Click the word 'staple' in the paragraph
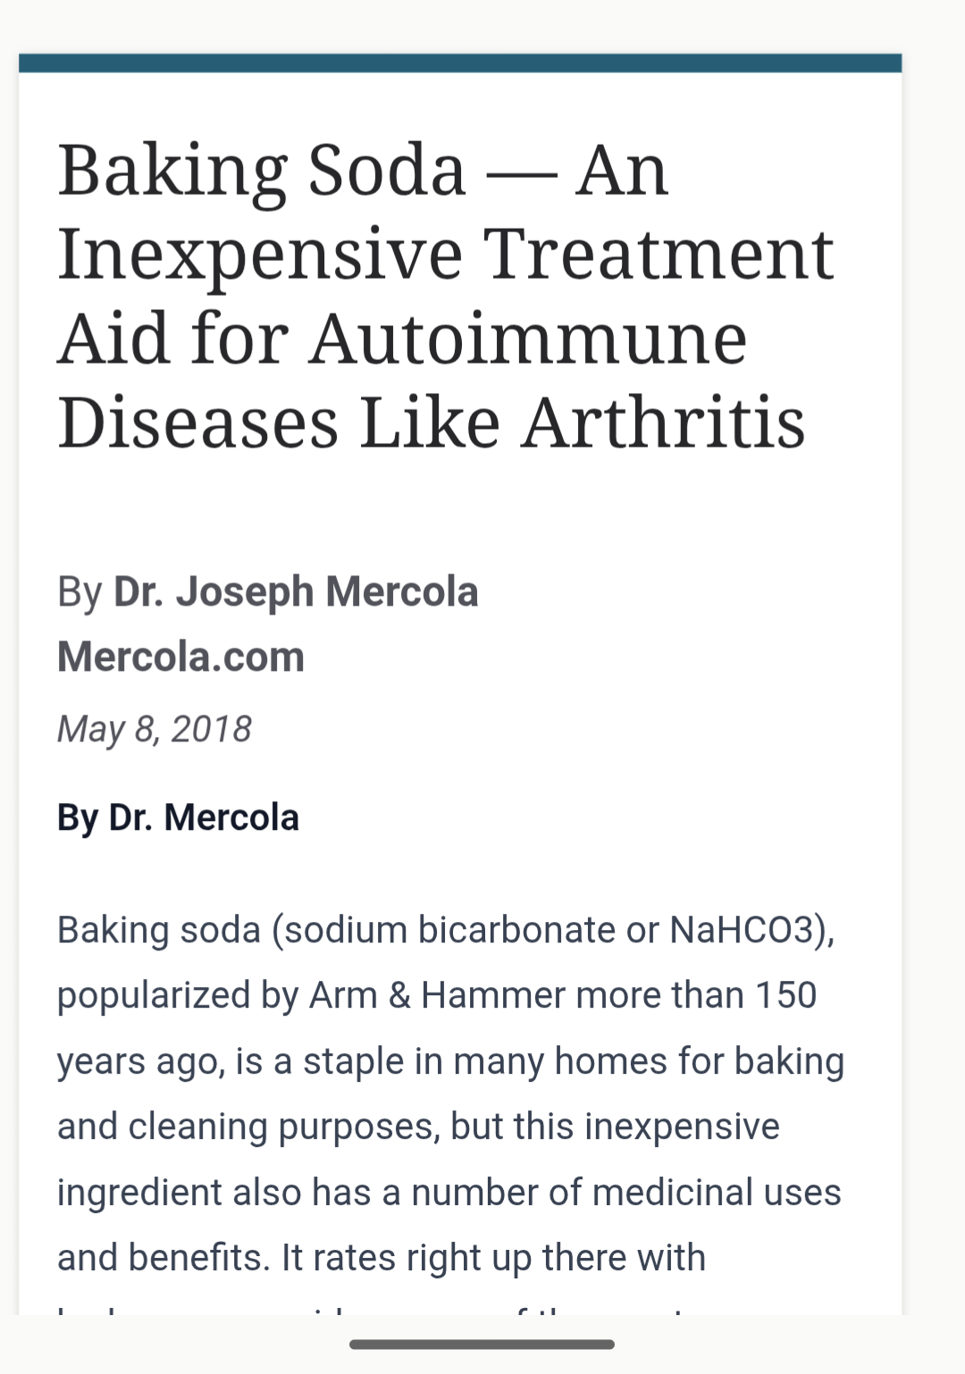965x1374 pixels. pos(353,1061)
